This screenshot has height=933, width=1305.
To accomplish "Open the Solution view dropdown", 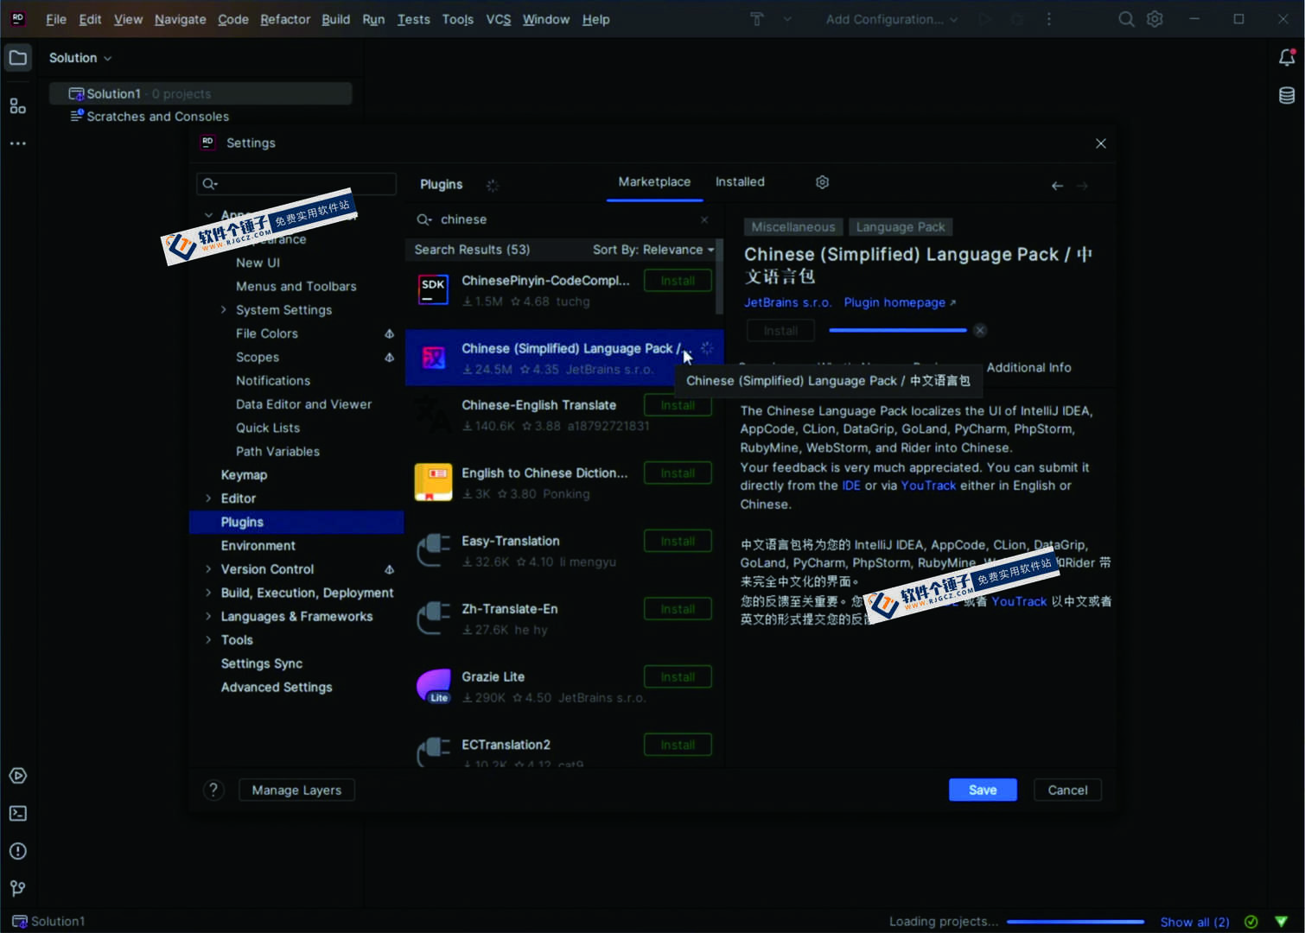I will pos(80,58).
